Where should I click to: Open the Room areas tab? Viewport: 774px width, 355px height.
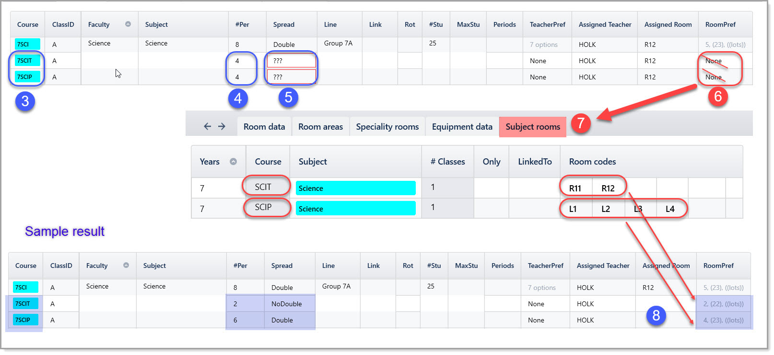point(320,127)
